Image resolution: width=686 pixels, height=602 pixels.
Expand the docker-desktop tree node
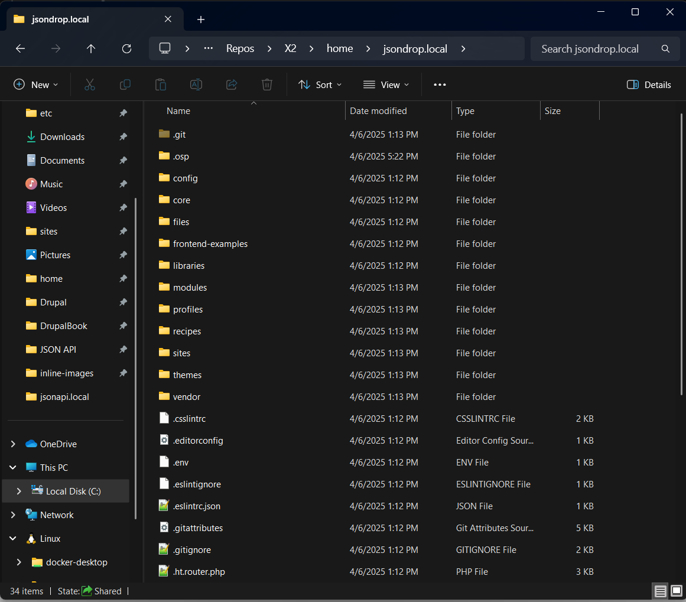click(x=19, y=562)
